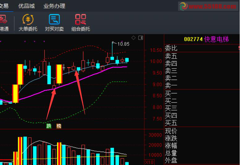Screen dimensions: 240x165
Task: Click the diamond icon above the chart
Action: [x=133, y=38]
